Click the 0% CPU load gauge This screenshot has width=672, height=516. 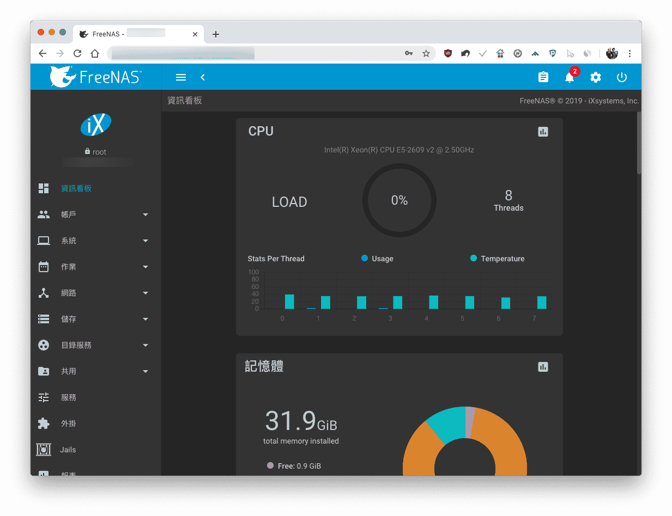pos(399,201)
